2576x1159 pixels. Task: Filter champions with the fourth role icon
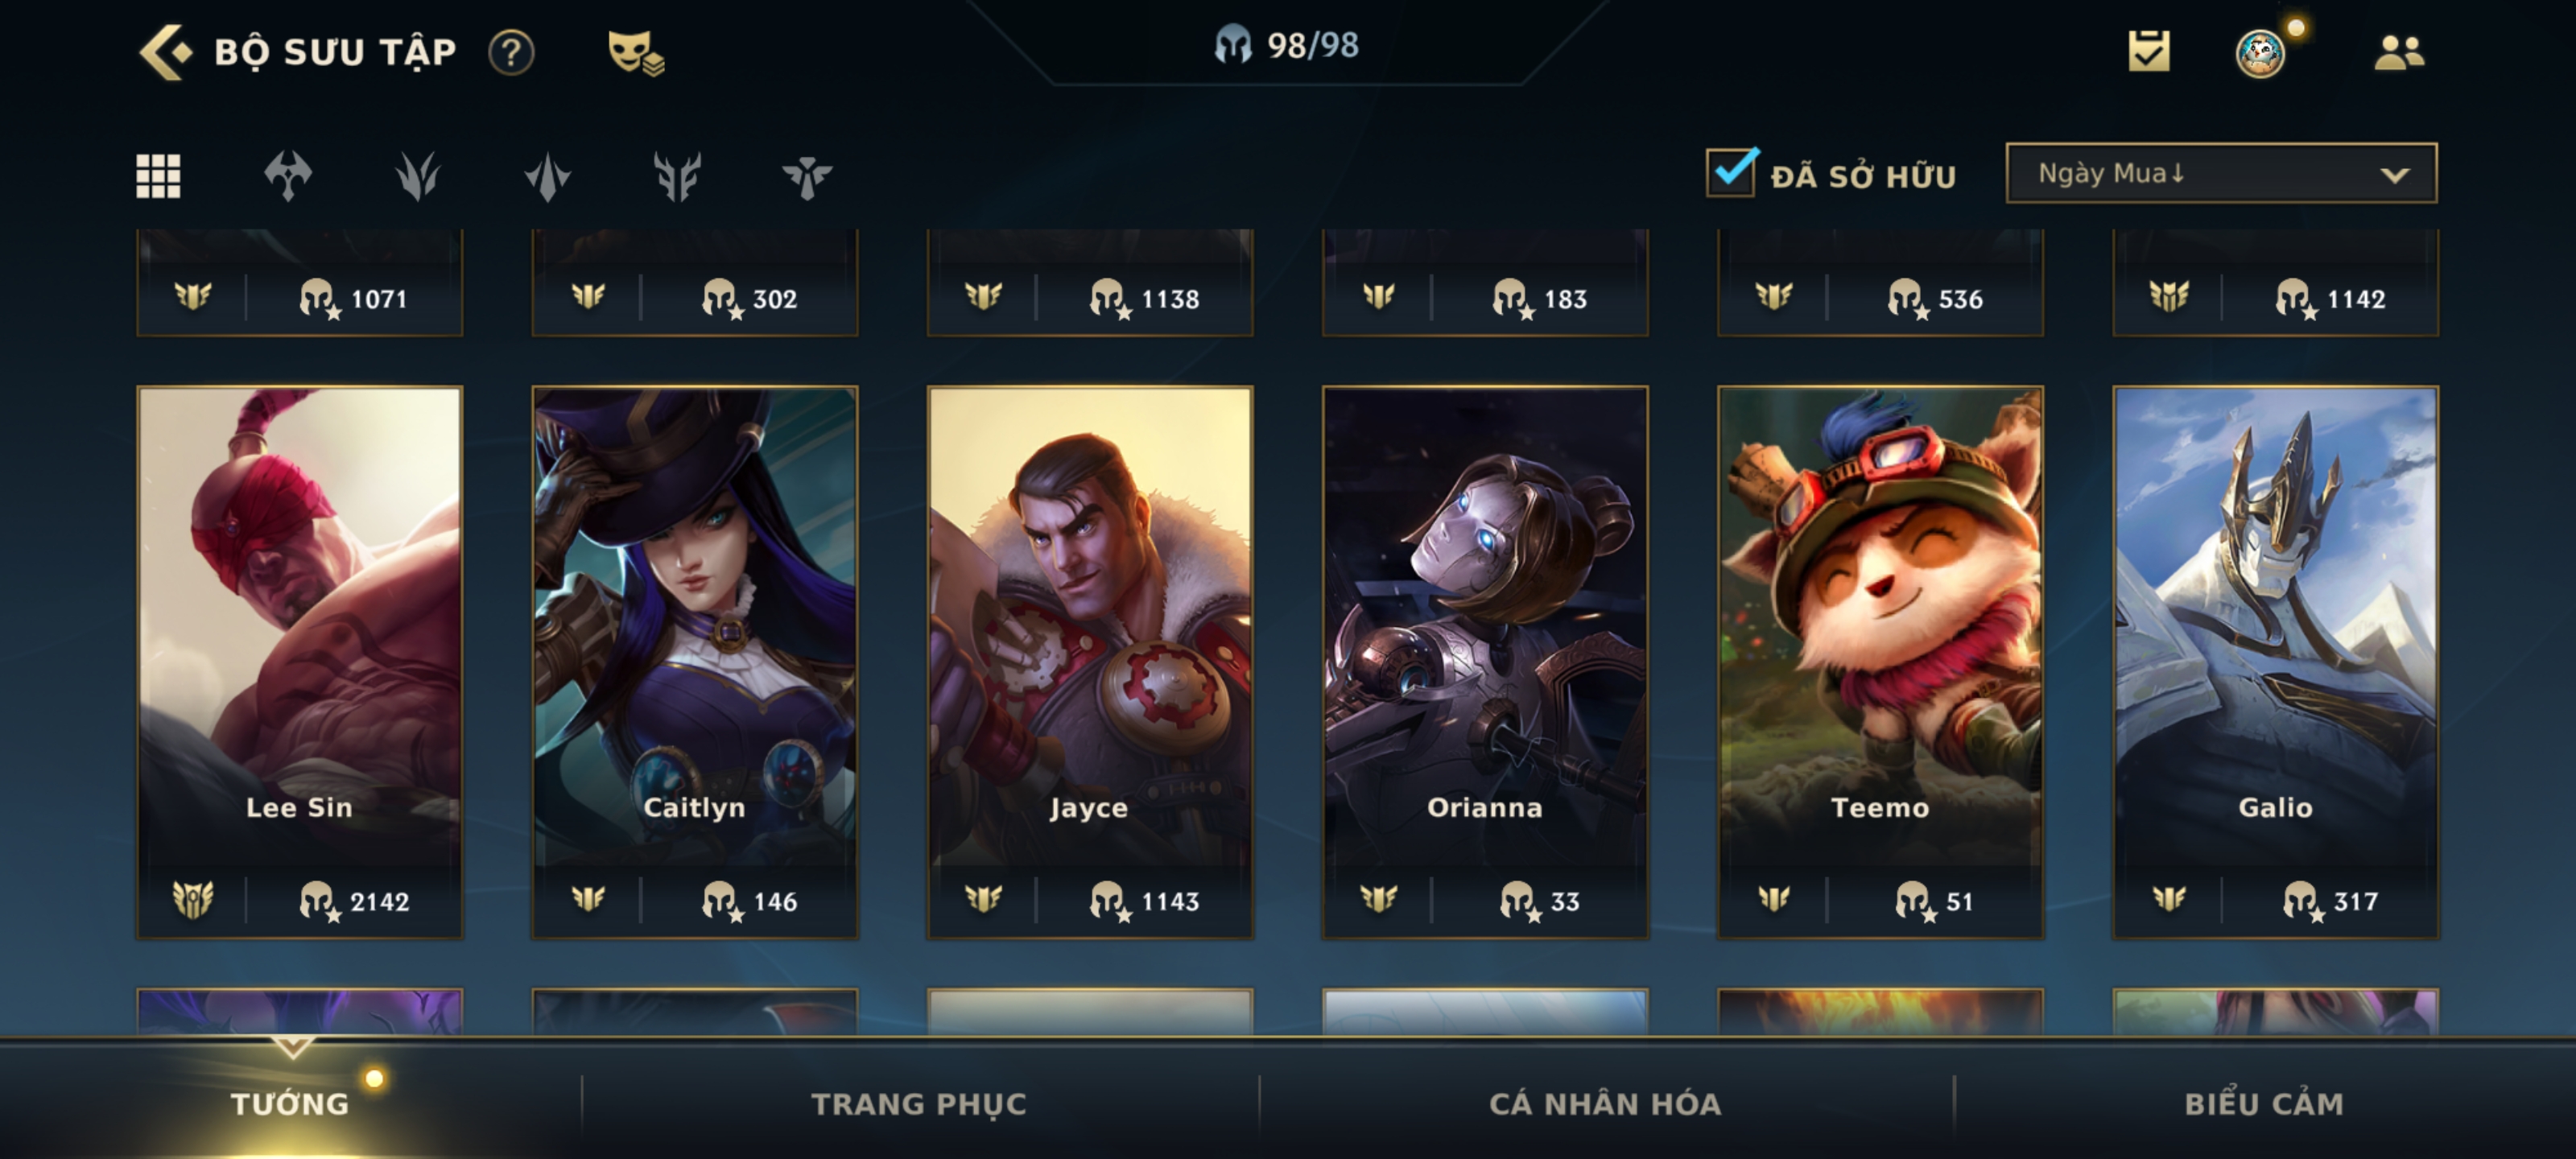pos(677,176)
